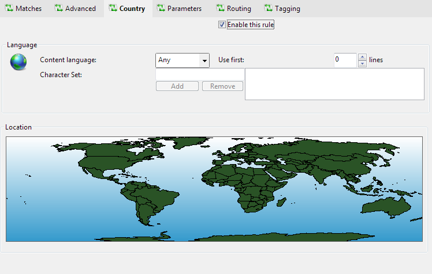Open the Tagging tab
The width and height of the screenshot is (432, 274).
(282, 9)
